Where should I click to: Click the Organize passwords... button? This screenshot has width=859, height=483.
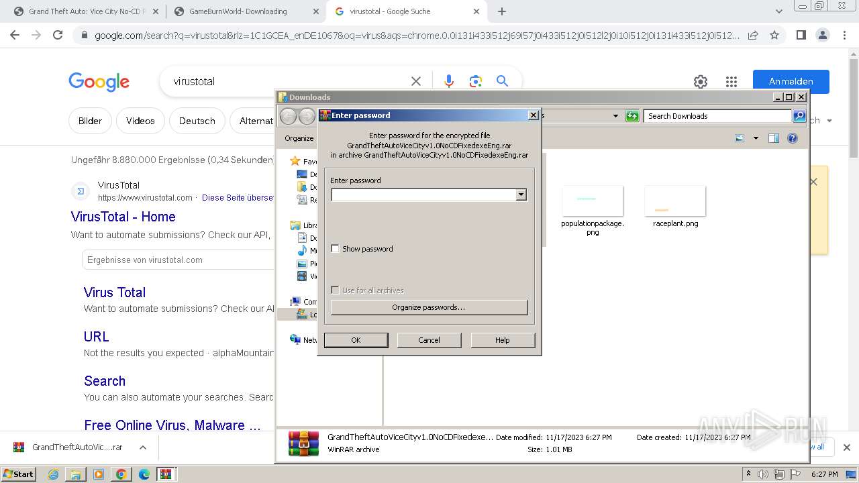[429, 307]
